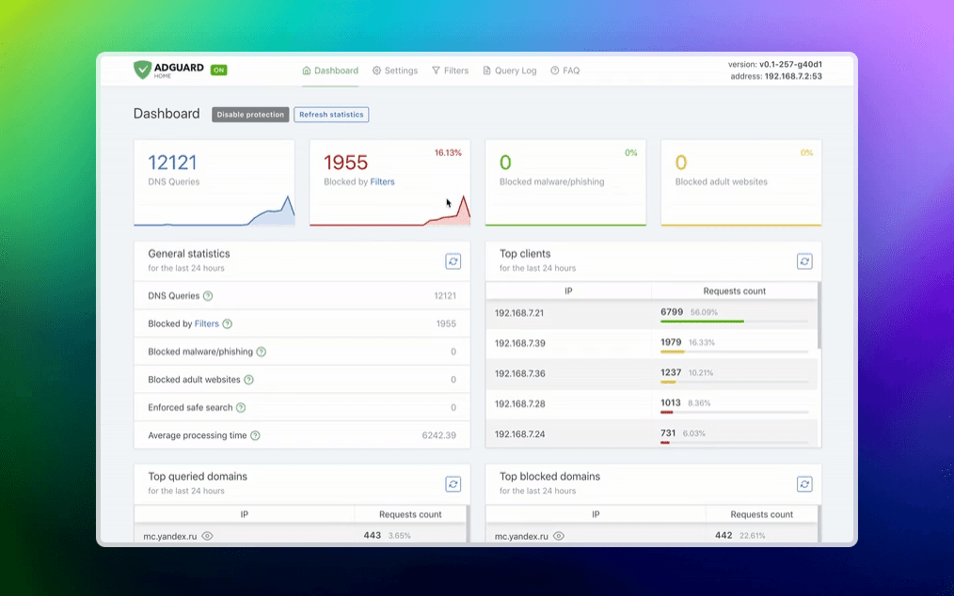Viewport: 954px width, 596px height.
Task: Open the Average processing time help tooltip
Action: pos(255,435)
